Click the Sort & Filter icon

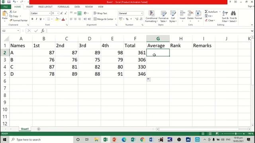(225, 13)
